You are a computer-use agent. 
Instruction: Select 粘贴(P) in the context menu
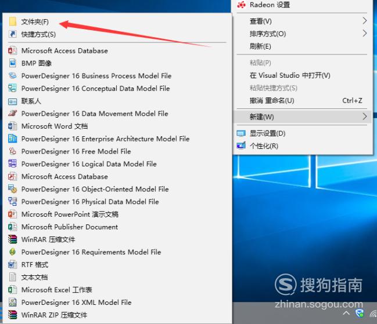[x=303, y=63]
